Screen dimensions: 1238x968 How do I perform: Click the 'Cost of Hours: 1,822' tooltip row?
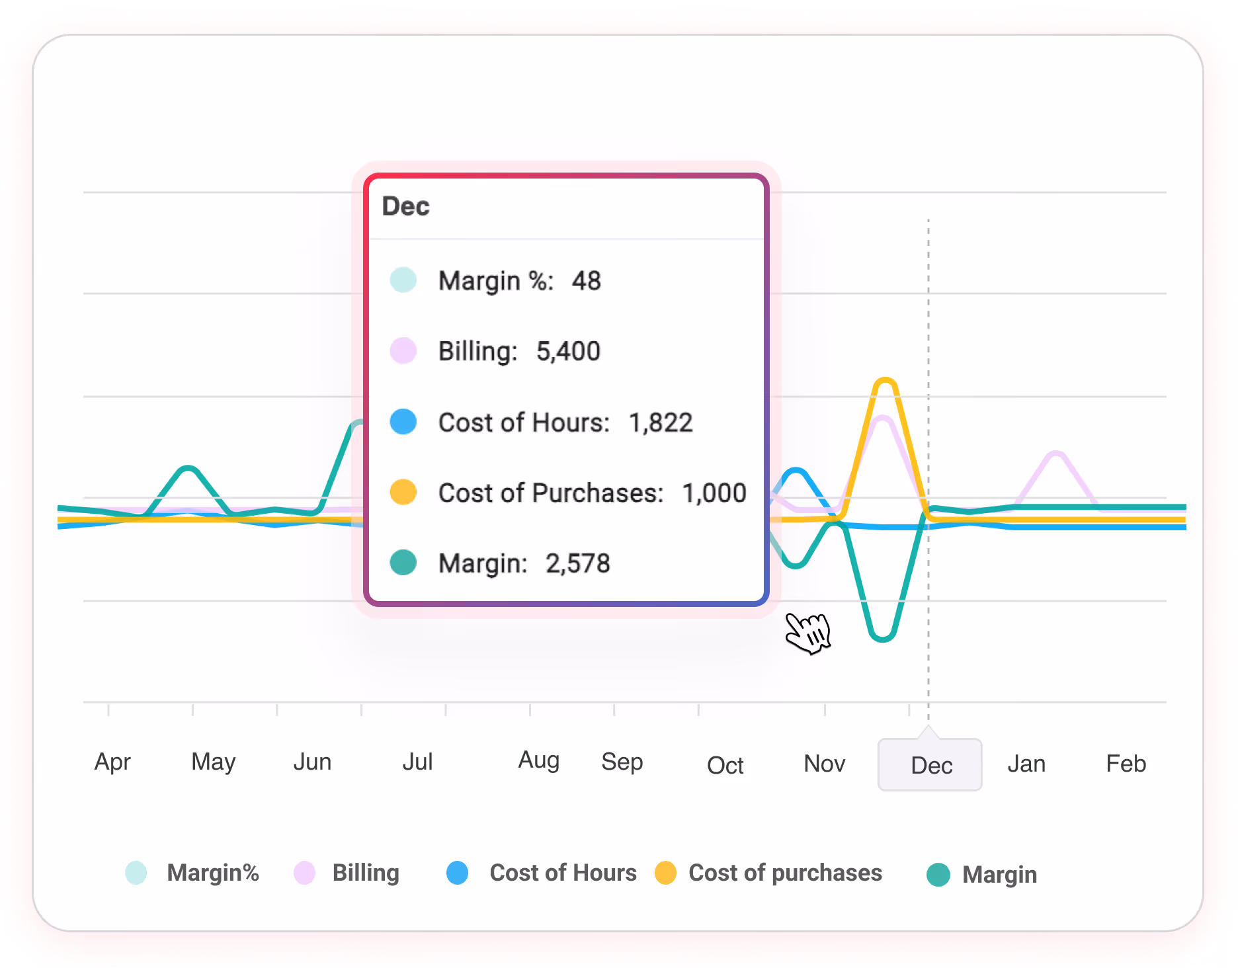[542, 423]
